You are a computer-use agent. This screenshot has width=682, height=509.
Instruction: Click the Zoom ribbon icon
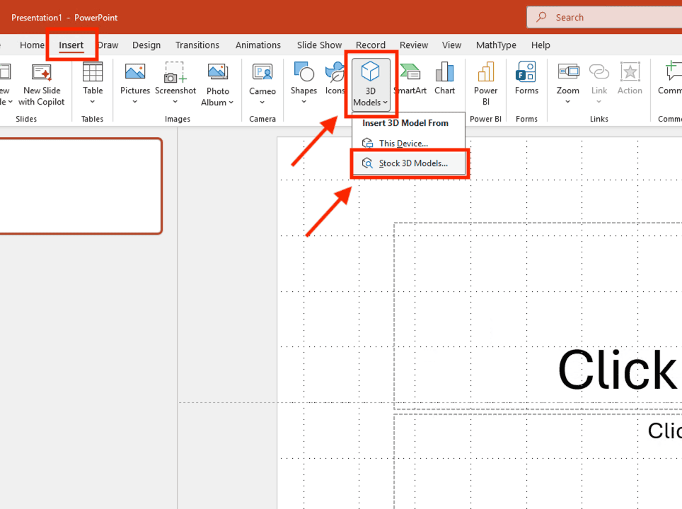(569, 71)
